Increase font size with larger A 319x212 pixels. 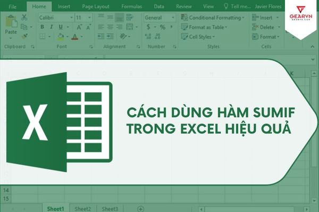pos(79,27)
